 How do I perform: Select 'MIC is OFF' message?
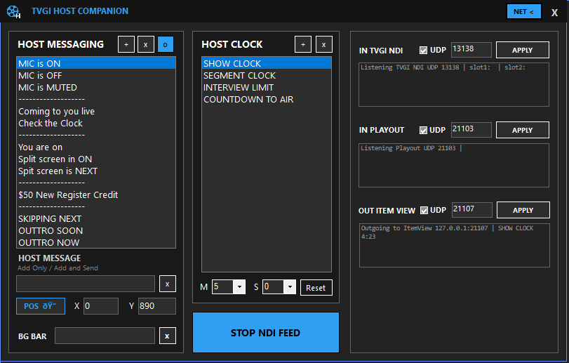[x=96, y=76]
